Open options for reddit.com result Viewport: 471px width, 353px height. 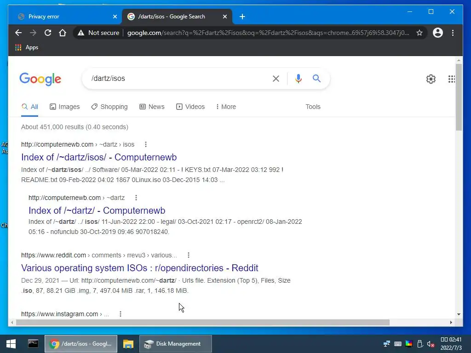click(x=188, y=255)
